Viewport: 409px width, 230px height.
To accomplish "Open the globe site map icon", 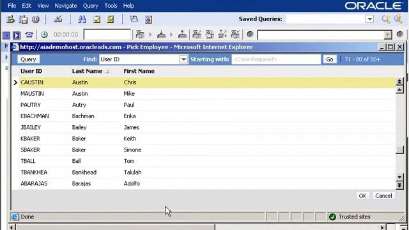I will tap(36, 19).
